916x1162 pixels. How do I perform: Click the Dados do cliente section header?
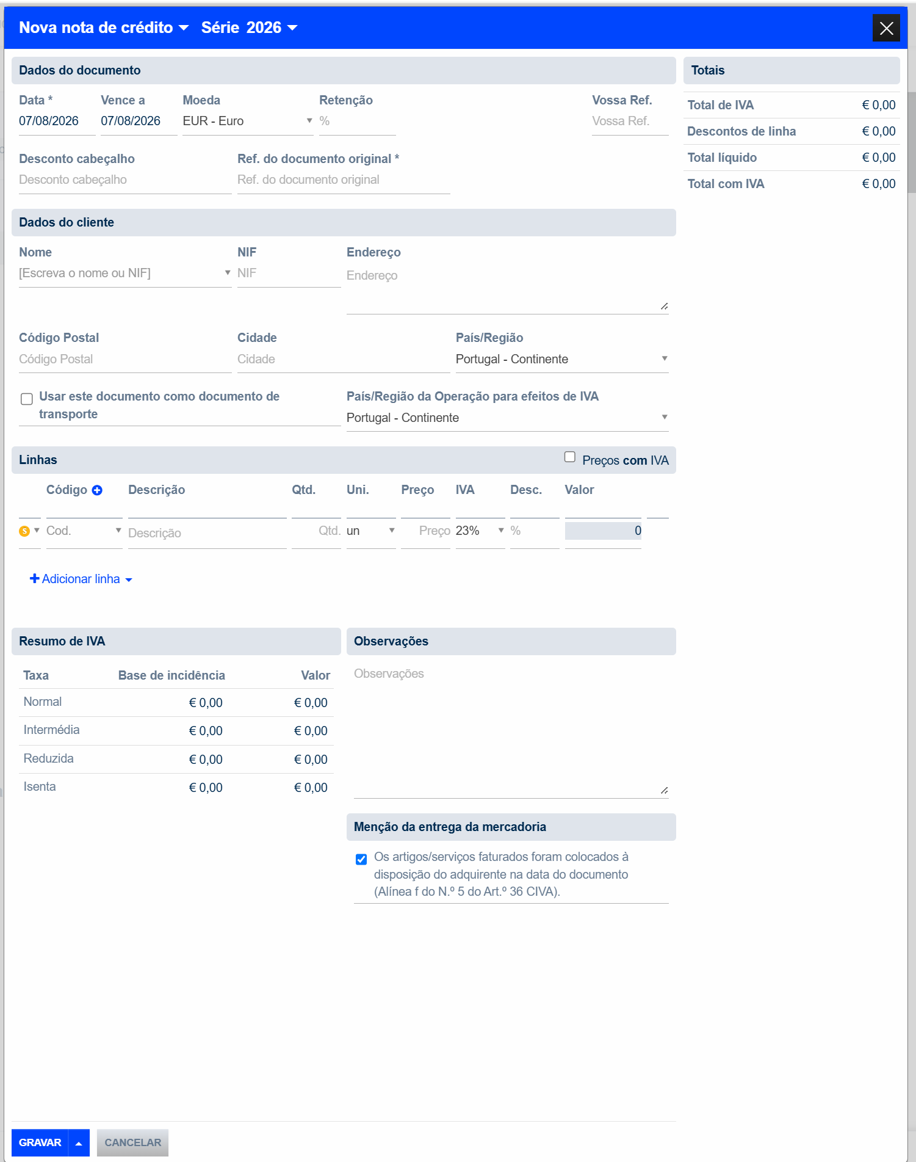[344, 222]
